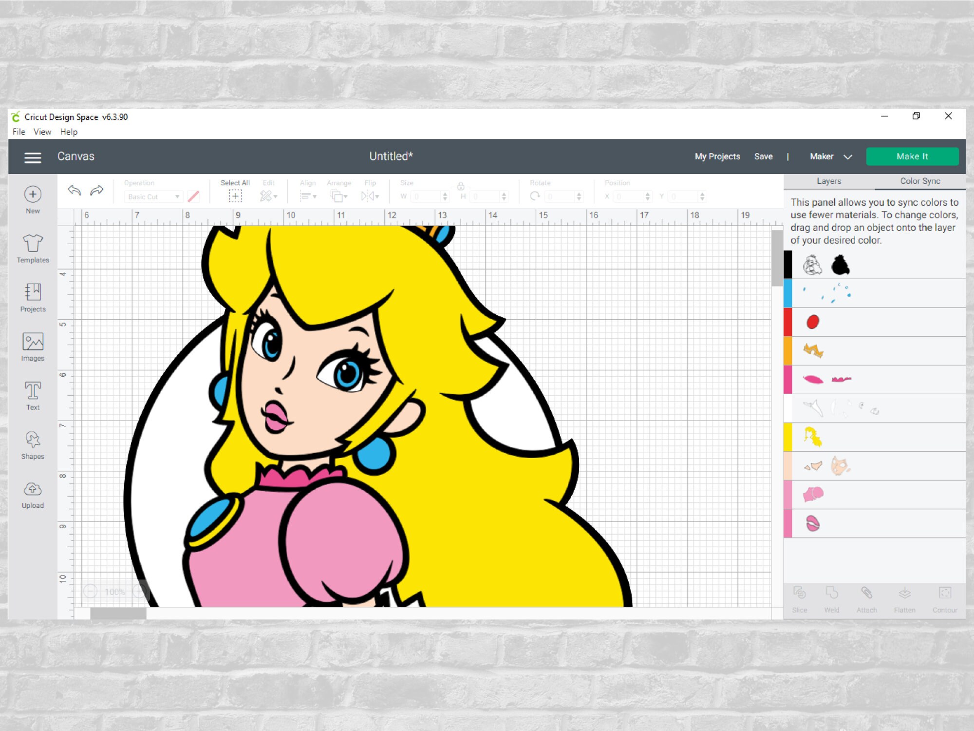Click the Weld tool

(x=832, y=599)
